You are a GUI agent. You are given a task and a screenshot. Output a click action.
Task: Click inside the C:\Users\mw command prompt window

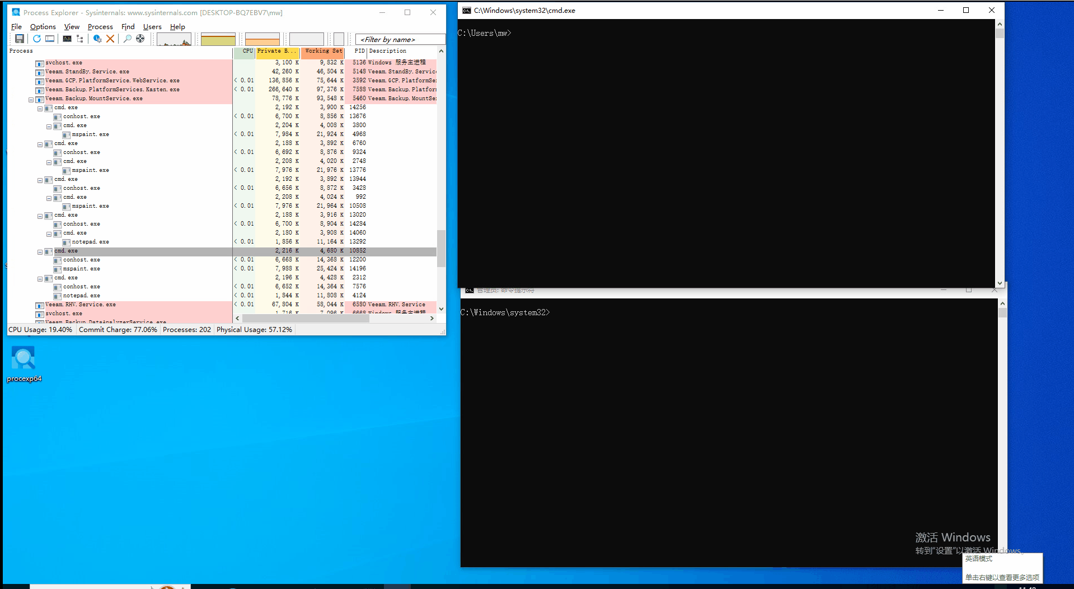point(726,153)
